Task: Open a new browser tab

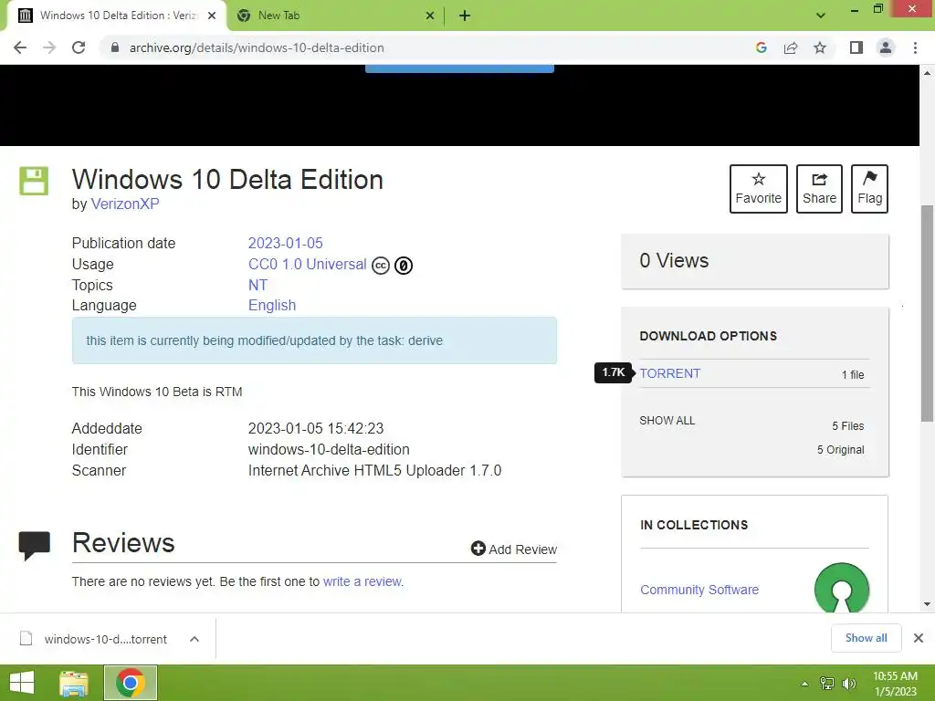Action: (x=465, y=16)
